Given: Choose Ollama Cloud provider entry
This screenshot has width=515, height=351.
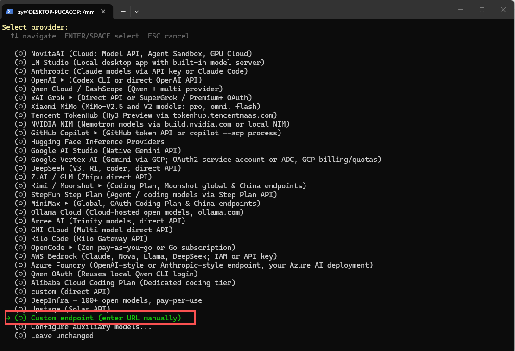Looking at the screenshot, I should 129,212.
